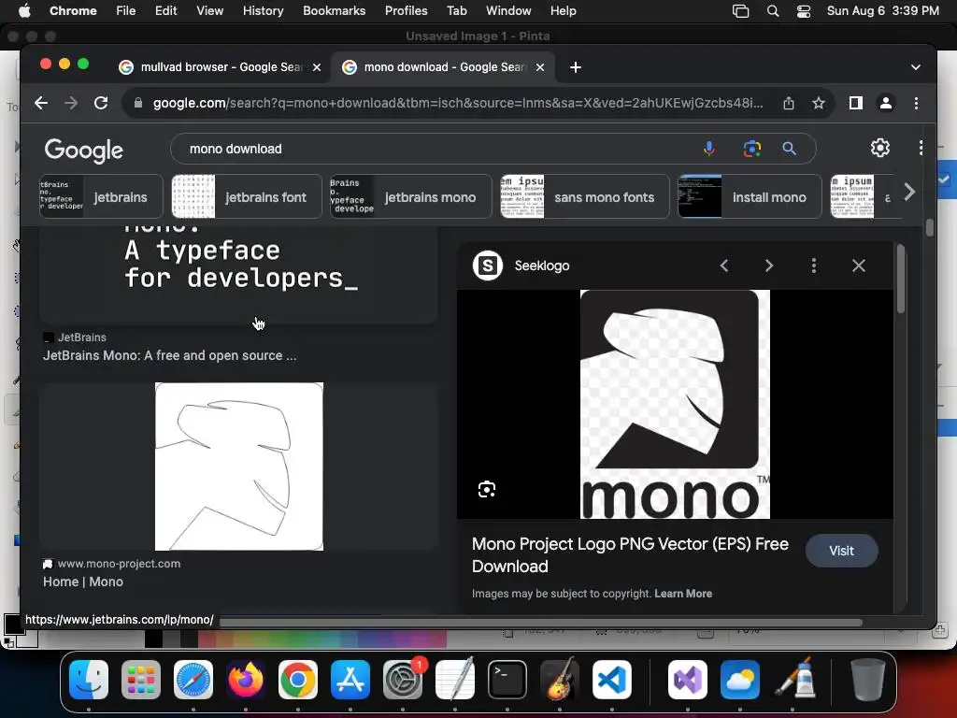Open the Chrome side panel

pyautogui.click(x=856, y=103)
